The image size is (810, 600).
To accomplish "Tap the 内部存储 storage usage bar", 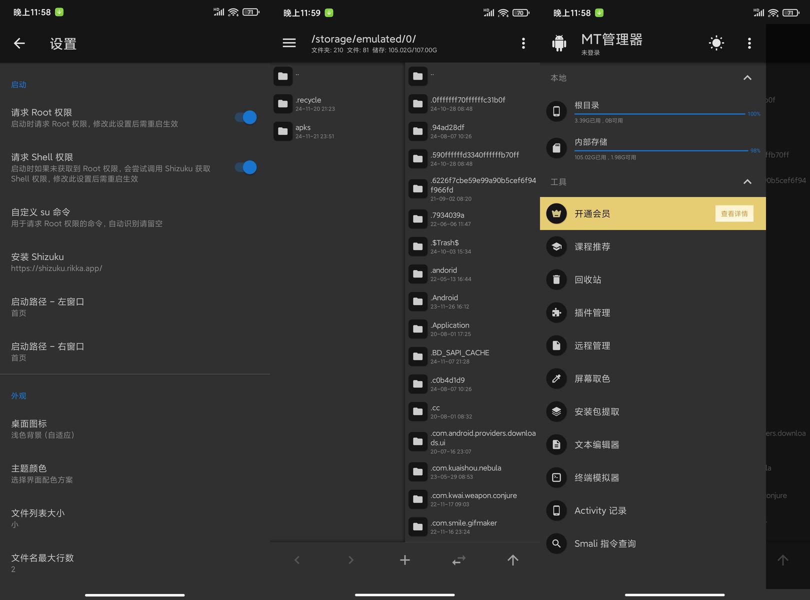I will pyautogui.click(x=660, y=150).
